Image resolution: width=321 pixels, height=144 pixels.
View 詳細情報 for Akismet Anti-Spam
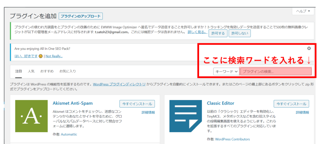tap(148, 112)
